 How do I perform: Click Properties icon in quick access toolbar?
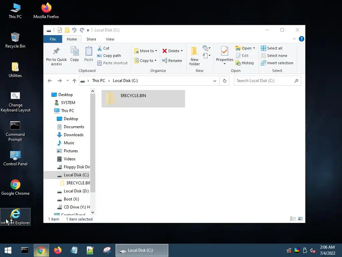pos(59,30)
